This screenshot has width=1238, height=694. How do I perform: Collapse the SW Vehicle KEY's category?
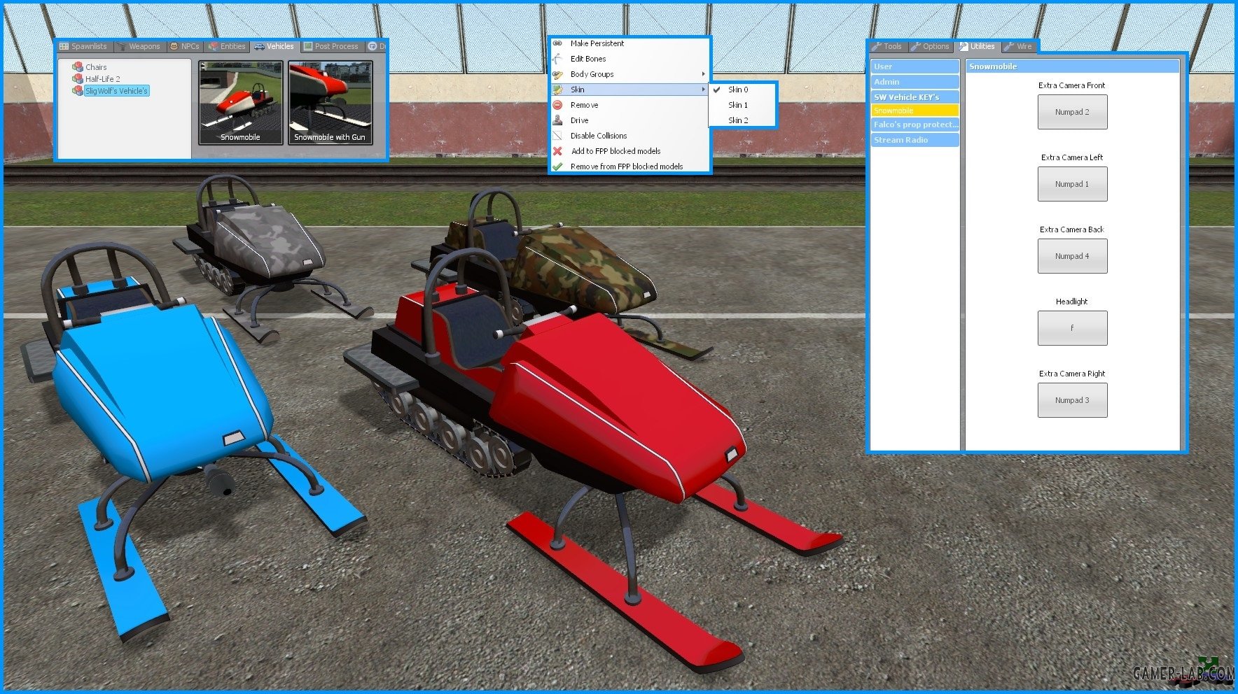coord(915,97)
